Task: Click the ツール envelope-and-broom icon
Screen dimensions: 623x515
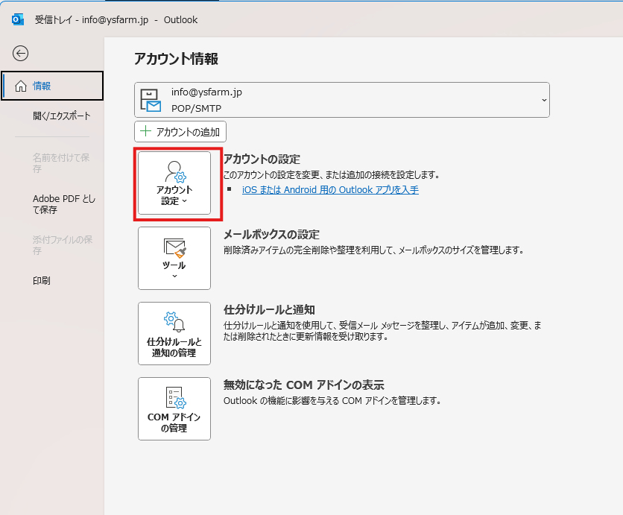Action: tap(174, 247)
